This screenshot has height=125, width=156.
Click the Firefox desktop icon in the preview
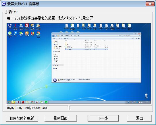pyautogui.click(x=32, y=34)
